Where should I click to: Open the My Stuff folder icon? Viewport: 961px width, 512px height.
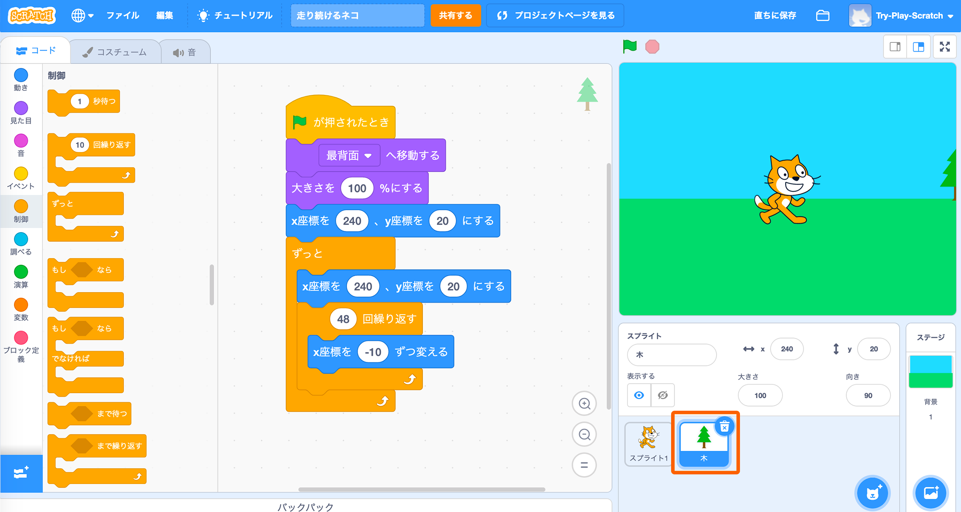[x=822, y=16]
